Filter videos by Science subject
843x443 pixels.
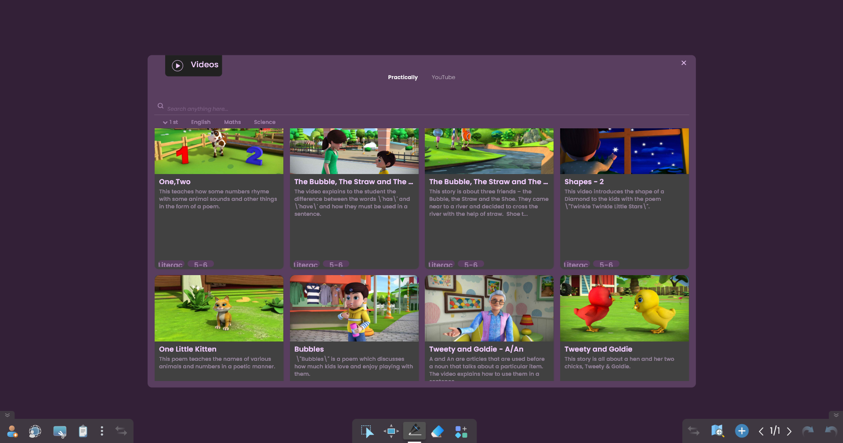[x=264, y=122]
